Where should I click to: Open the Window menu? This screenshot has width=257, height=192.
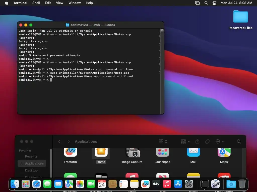(x=75, y=3)
